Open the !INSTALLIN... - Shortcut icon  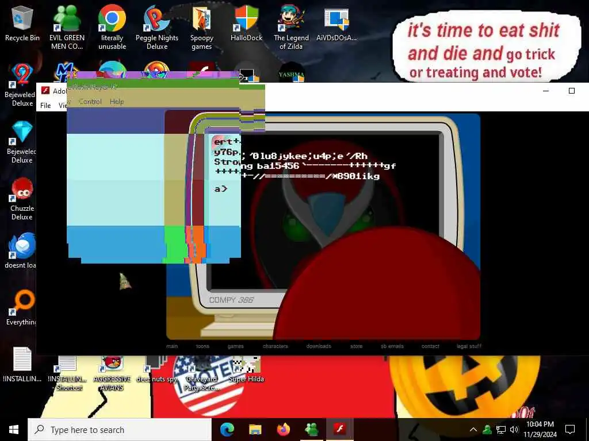click(x=68, y=373)
